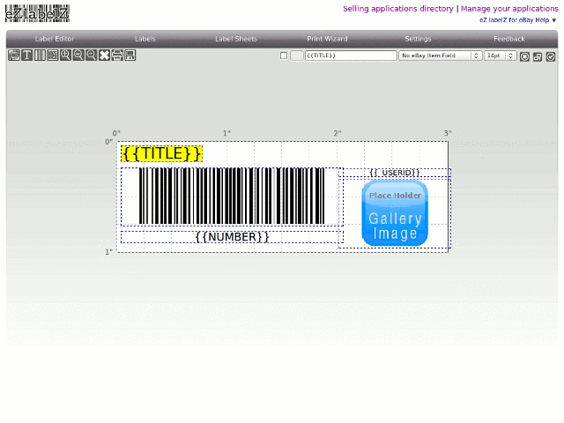Viewport: 564px width, 423px height.
Task: Follow the Selling applications directory link
Action: point(397,9)
